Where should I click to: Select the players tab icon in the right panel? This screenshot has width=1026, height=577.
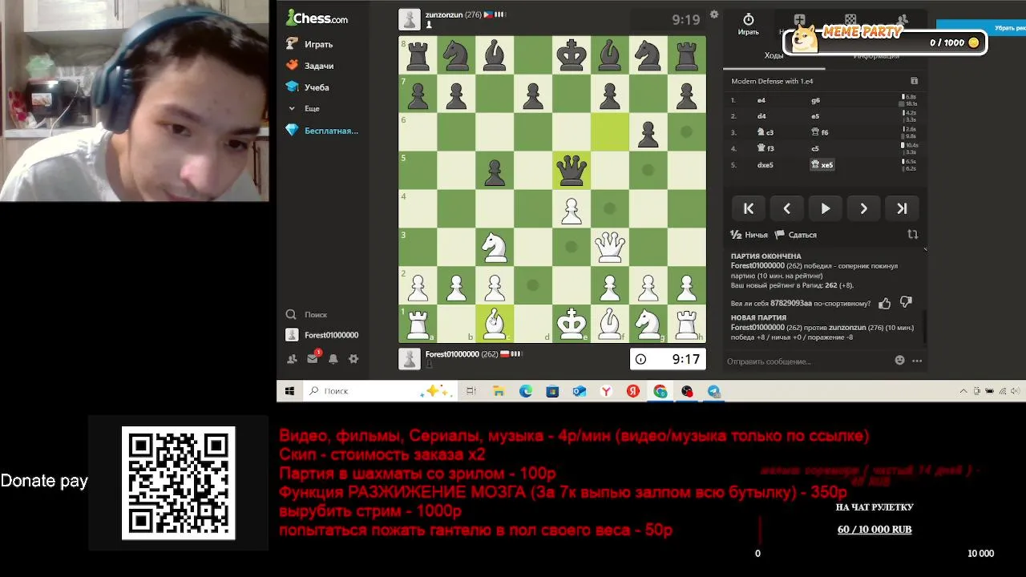coord(903,20)
